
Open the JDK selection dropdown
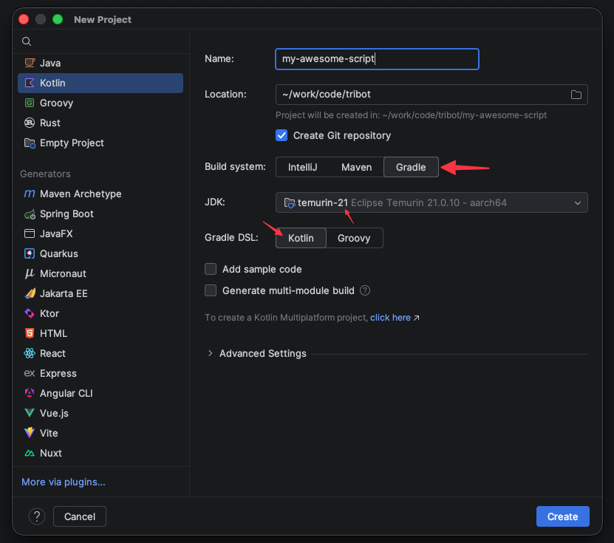pos(431,202)
